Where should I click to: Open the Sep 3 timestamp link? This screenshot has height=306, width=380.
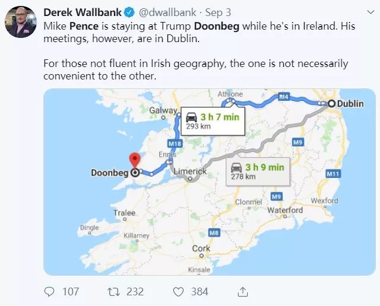218,12
